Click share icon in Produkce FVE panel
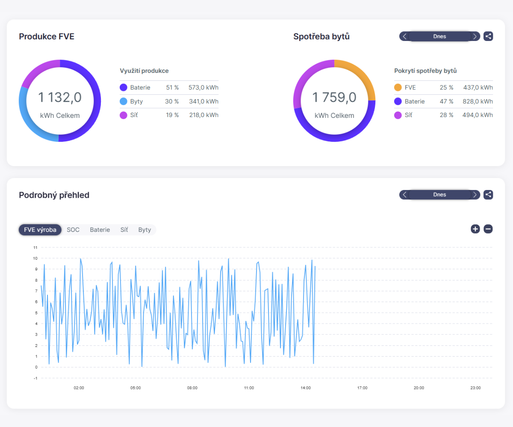Viewport: 513px width, 427px height. (x=488, y=36)
